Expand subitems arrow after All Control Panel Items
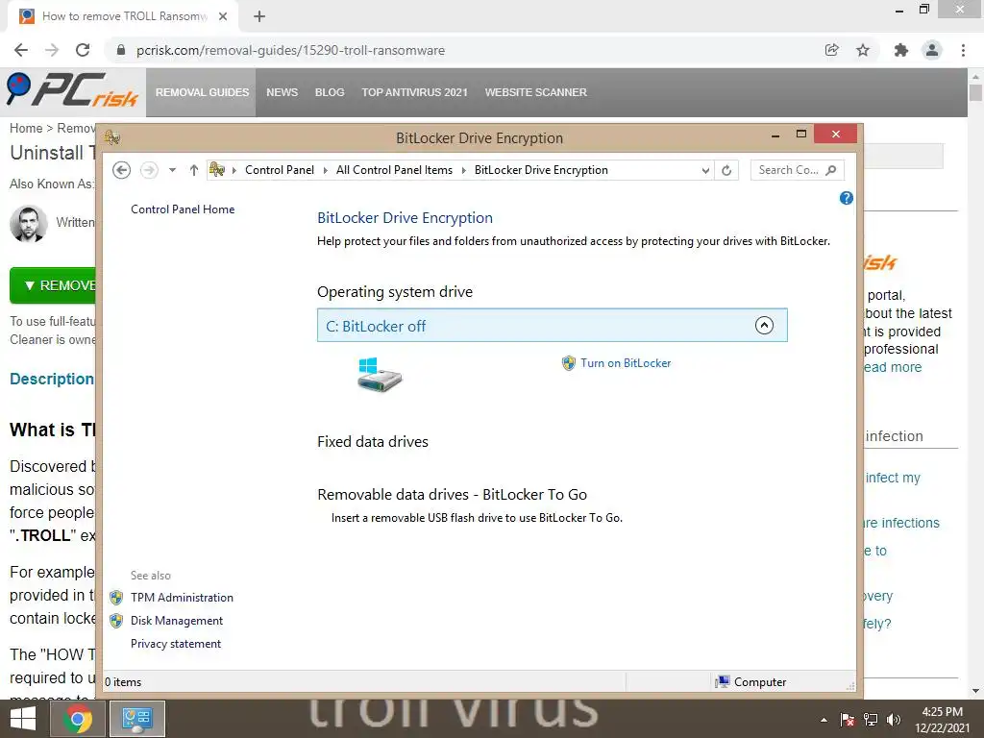984x738 pixels. (464, 170)
